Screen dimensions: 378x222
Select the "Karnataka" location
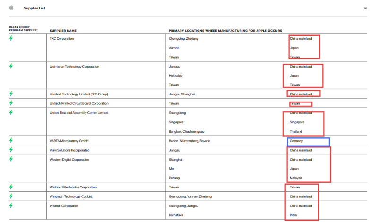(176, 215)
